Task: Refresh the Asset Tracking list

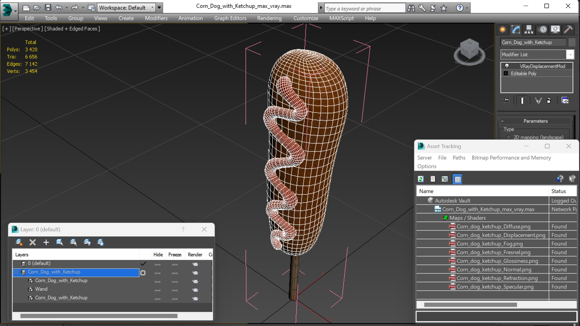Action: [421, 179]
